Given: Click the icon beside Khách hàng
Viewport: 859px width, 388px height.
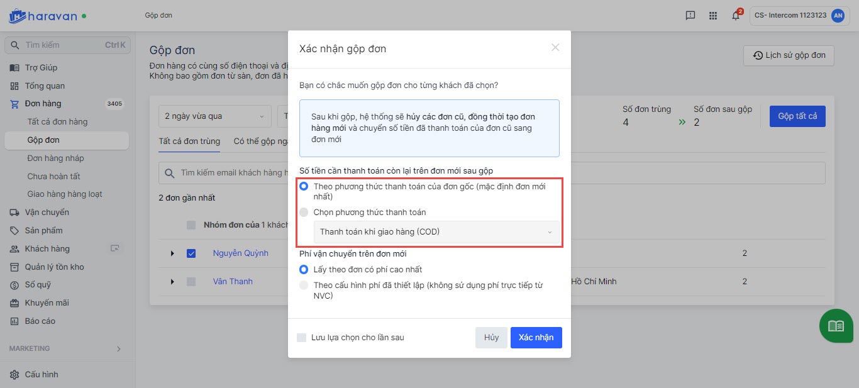Looking at the screenshot, I should [x=115, y=248].
